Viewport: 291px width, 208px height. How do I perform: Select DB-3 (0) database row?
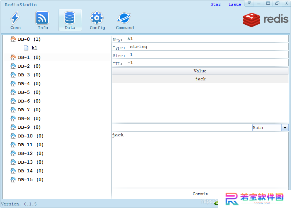coord(29,75)
